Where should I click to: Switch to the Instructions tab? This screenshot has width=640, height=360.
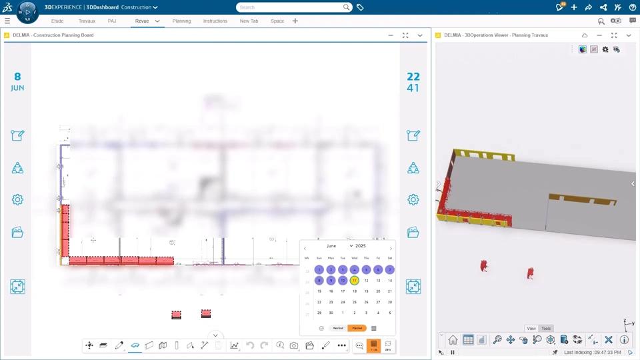[215, 21]
